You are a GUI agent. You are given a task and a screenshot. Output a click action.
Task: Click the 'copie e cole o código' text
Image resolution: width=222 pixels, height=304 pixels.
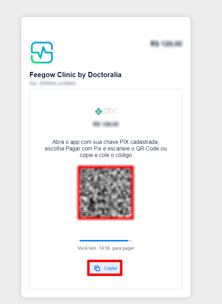[106, 155]
